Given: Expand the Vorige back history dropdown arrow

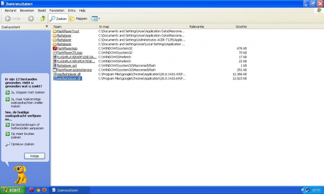Looking at the screenshot, I should pos(24,18).
